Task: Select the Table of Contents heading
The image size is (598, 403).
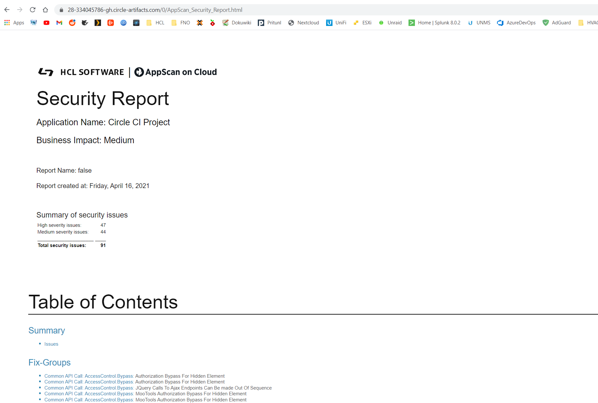Action: [103, 302]
